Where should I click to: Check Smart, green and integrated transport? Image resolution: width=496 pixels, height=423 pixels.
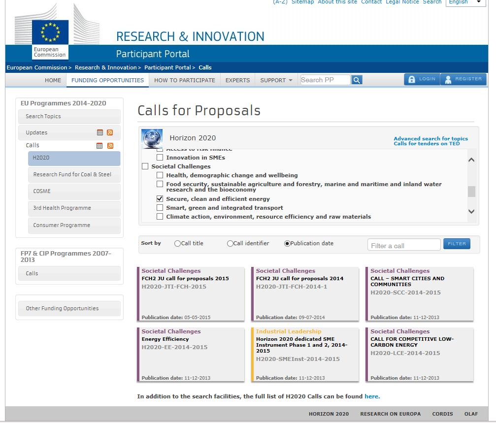[x=160, y=208]
